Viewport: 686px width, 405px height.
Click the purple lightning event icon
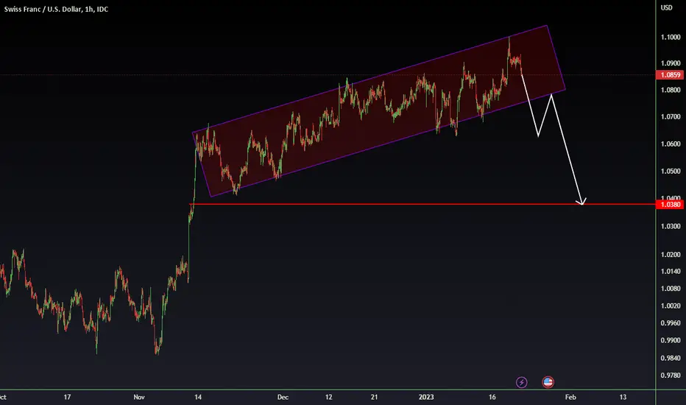click(522, 382)
